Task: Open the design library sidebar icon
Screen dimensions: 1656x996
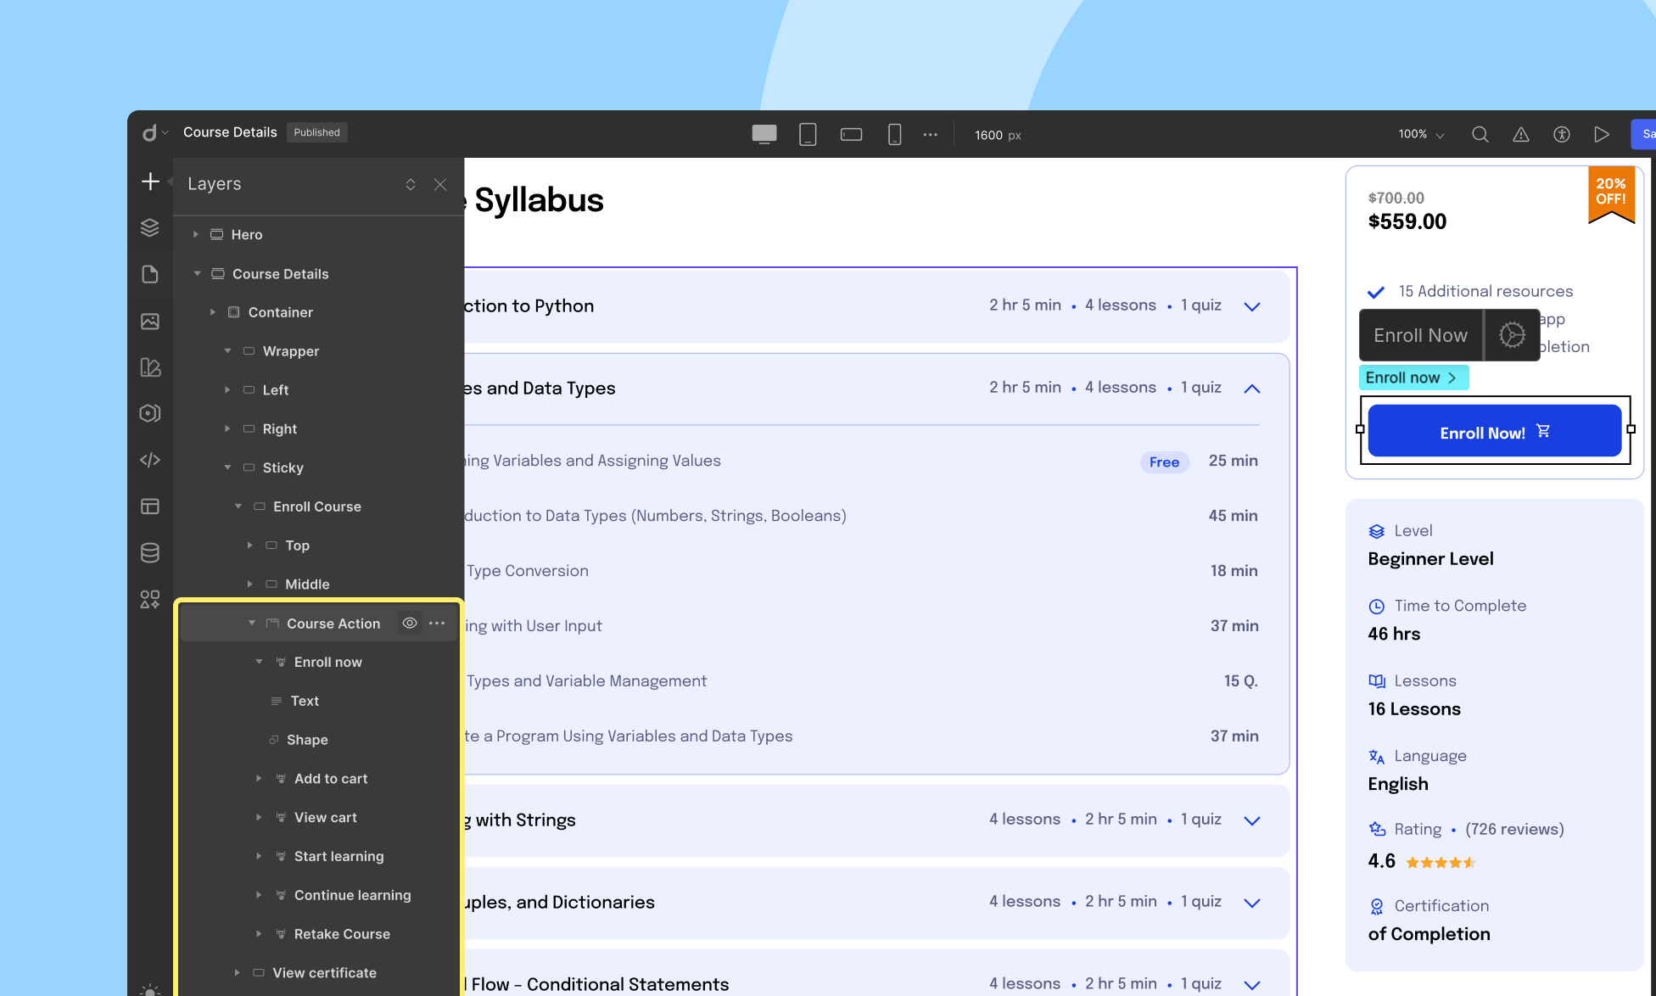Action: point(150,367)
